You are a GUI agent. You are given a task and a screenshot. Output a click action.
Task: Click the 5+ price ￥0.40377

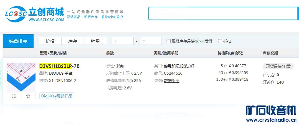(237, 66)
